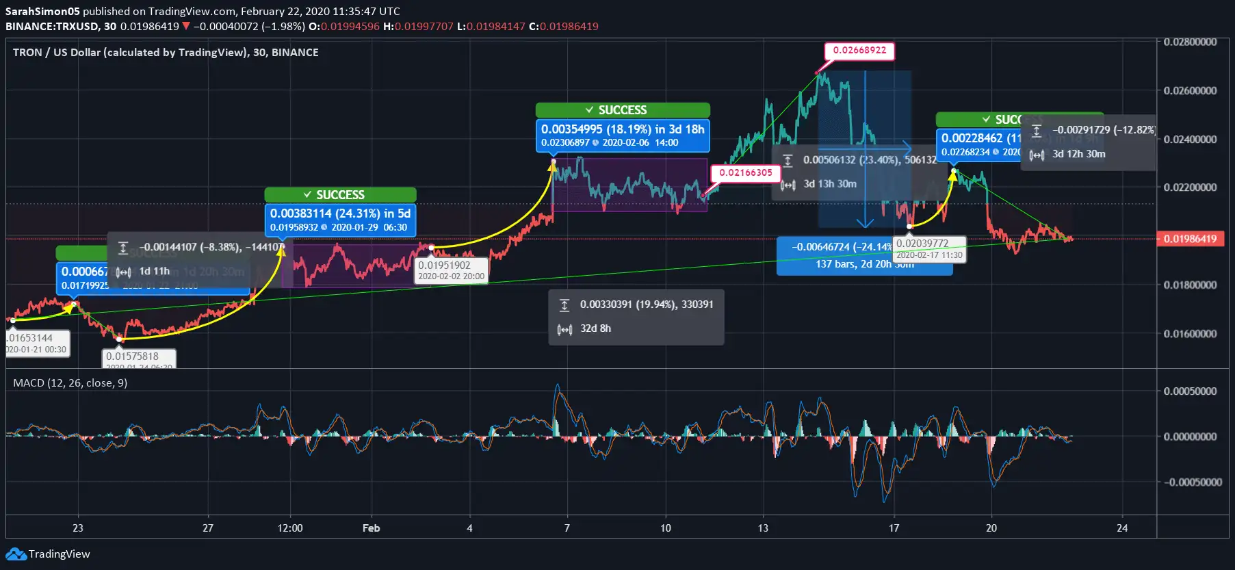This screenshot has width=1235, height=570.
Task: Click the checkmark on the 18.19% SUCCESS banner
Action: (589, 110)
